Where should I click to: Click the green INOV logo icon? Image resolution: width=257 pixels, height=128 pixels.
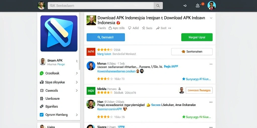pyautogui.click(x=91, y=91)
